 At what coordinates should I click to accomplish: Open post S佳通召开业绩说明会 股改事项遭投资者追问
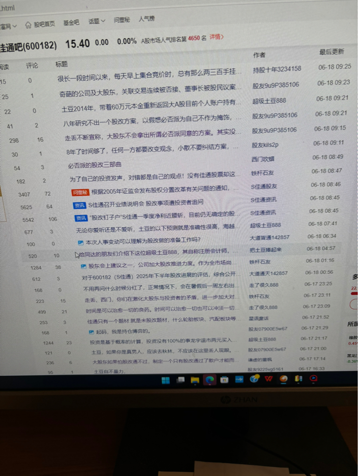pos(146,204)
